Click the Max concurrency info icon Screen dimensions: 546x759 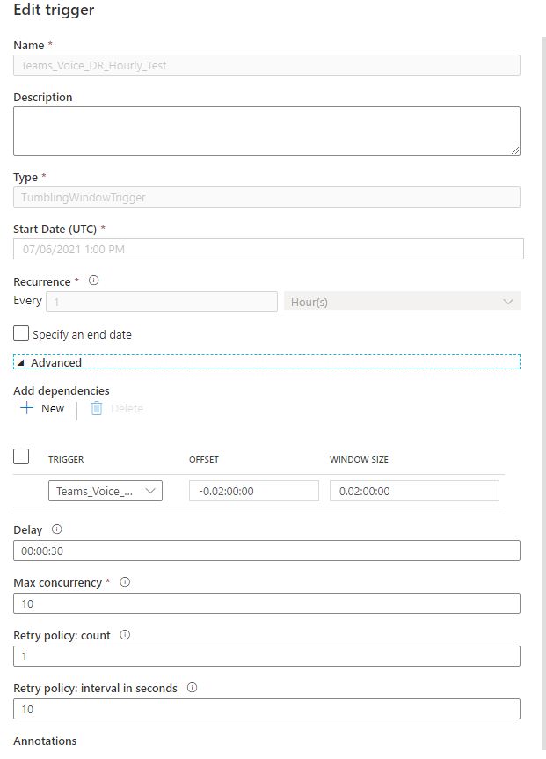coord(125,582)
